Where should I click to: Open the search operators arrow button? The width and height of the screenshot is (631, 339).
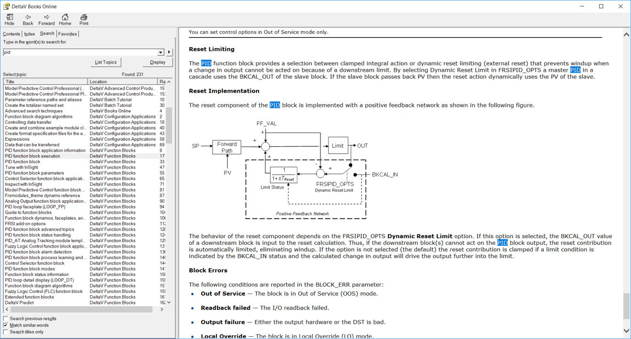(169, 52)
